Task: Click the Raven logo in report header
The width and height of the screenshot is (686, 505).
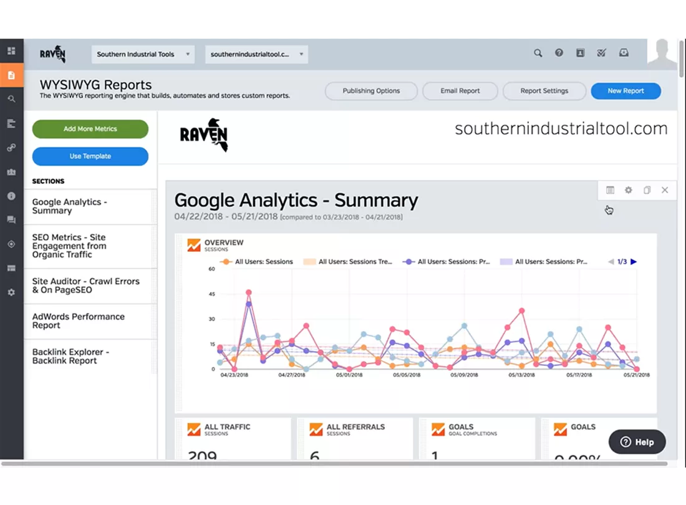Action: [204, 135]
